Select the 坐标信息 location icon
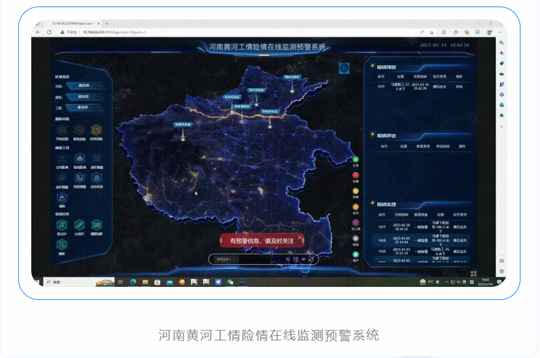 click(97, 178)
